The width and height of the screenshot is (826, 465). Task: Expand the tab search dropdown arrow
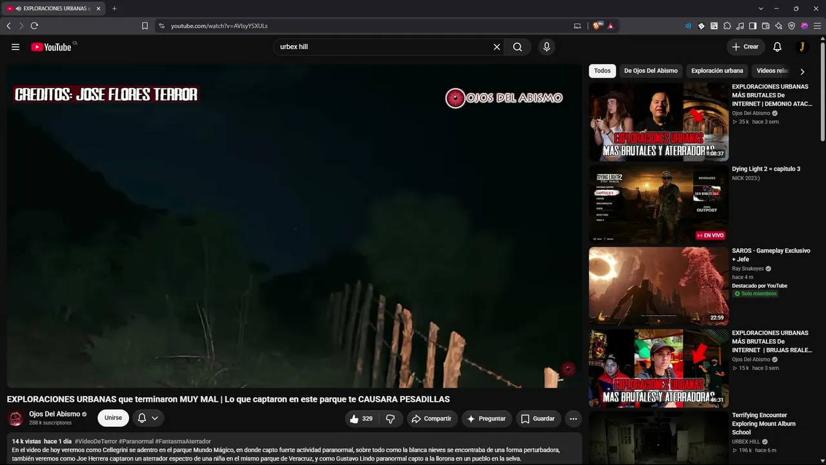(x=761, y=8)
